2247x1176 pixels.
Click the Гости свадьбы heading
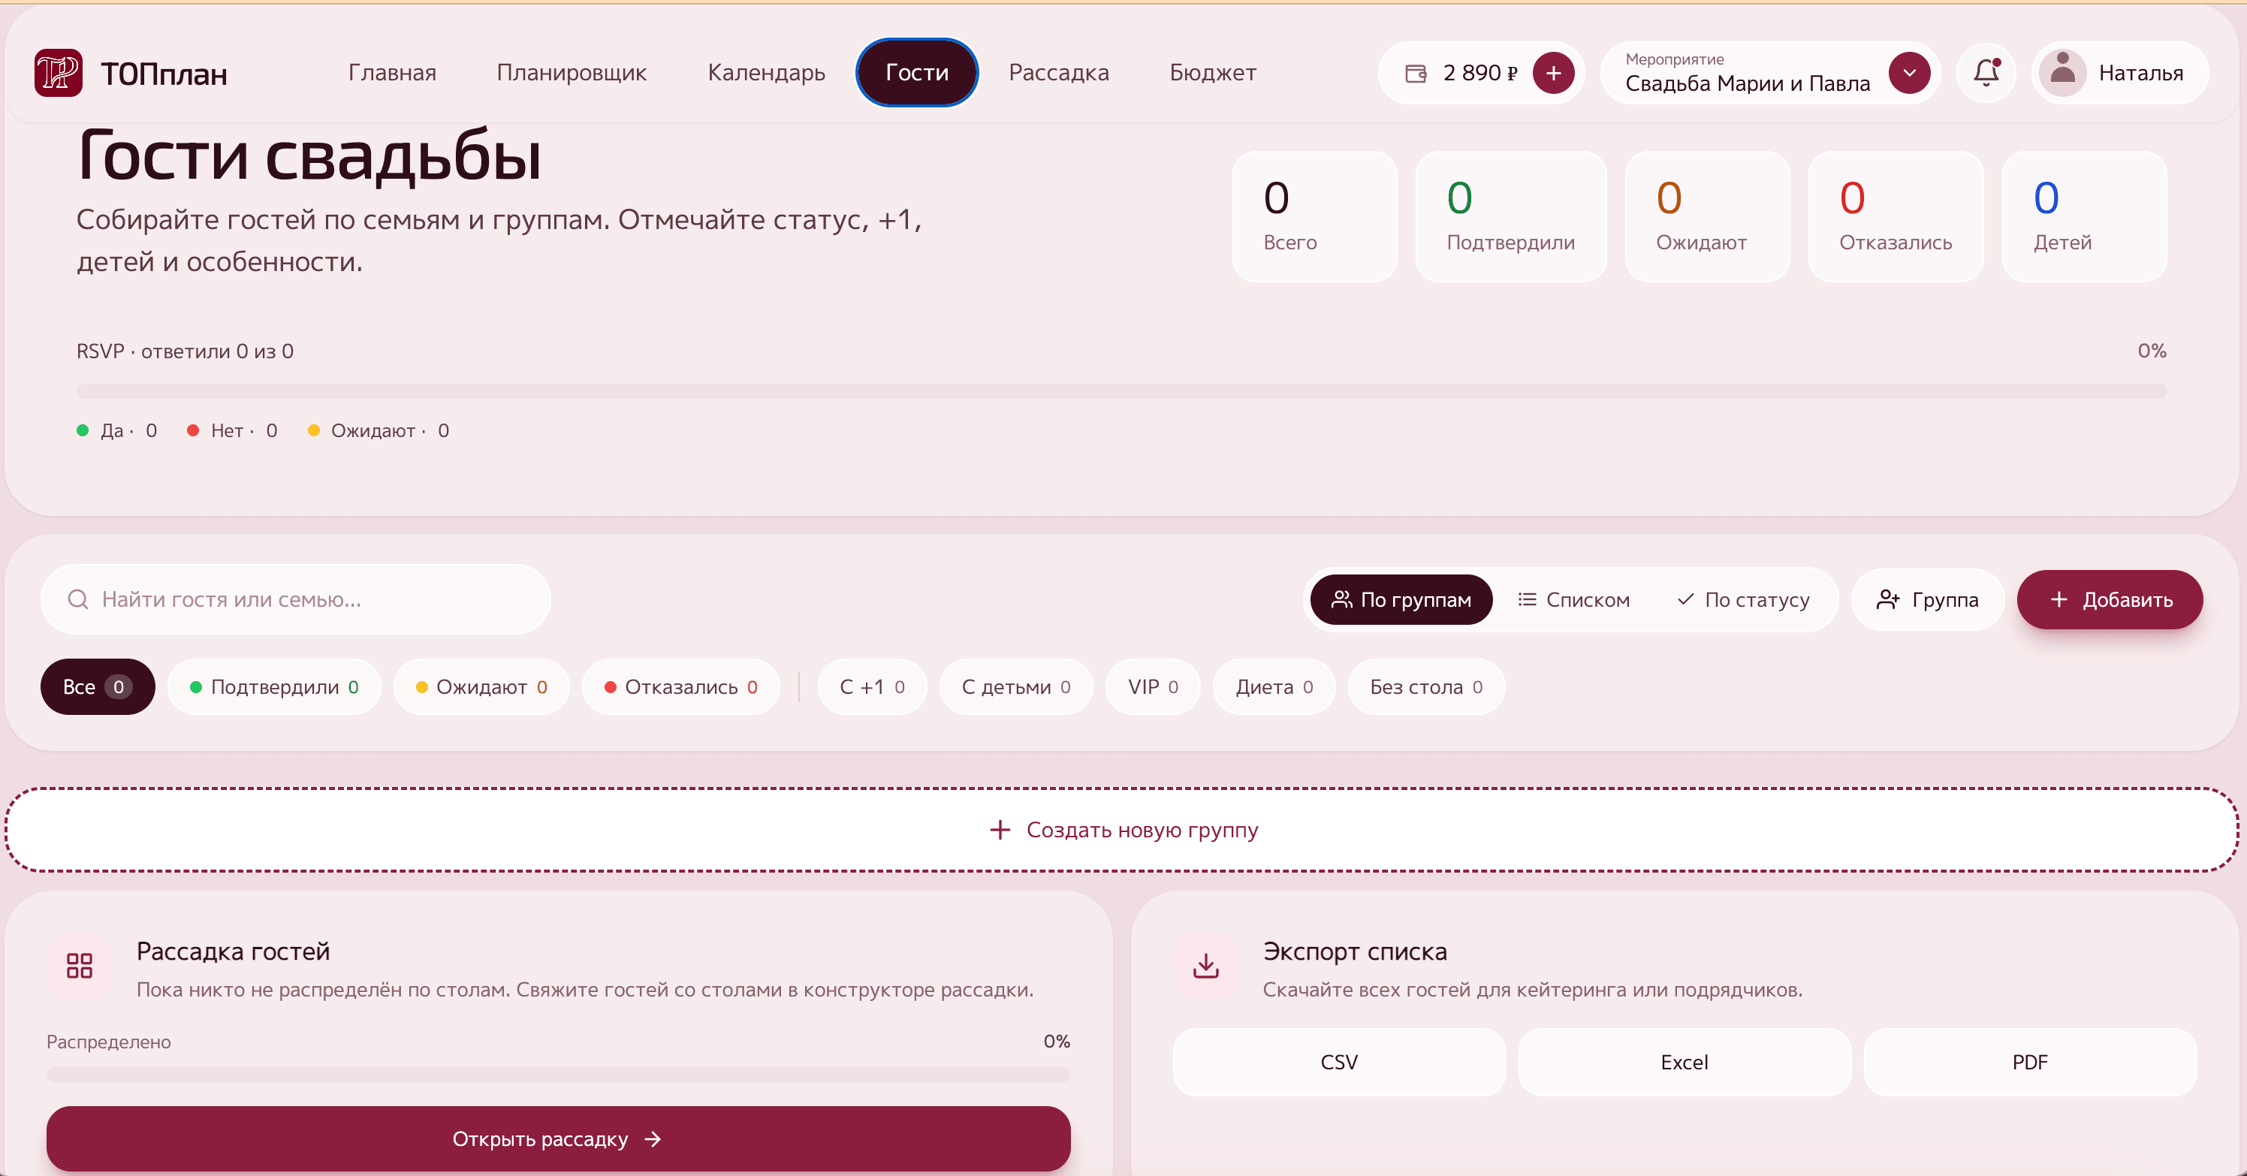[309, 155]
